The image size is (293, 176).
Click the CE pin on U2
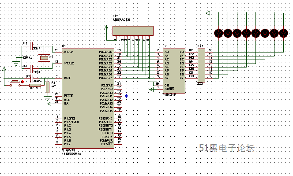pyautogui.click(x=167, y=85)
